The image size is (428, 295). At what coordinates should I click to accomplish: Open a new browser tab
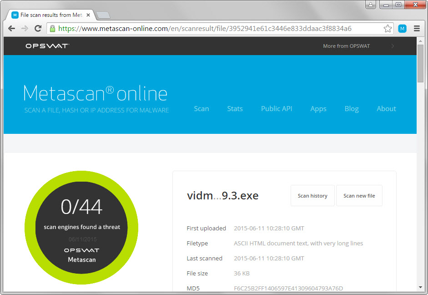coord(103,15)
